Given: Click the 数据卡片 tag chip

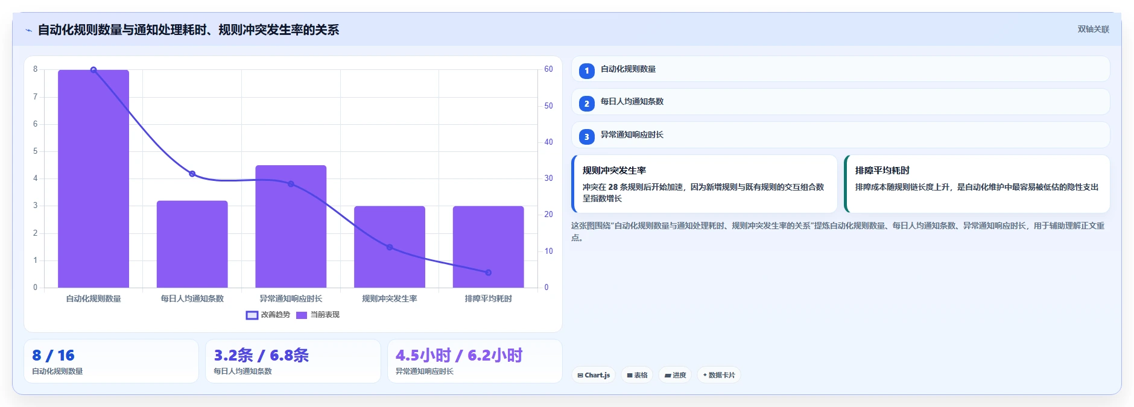Looking at the screenshot, I should (x=719, y=375).
